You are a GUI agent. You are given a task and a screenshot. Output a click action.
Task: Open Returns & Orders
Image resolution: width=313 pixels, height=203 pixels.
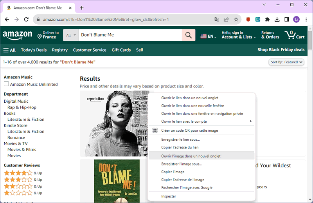pos(270,35)
